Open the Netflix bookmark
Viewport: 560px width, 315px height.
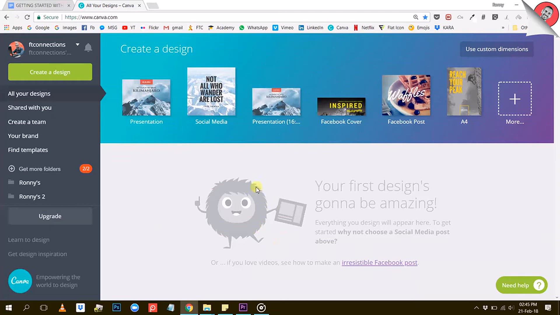click(364, 28)
